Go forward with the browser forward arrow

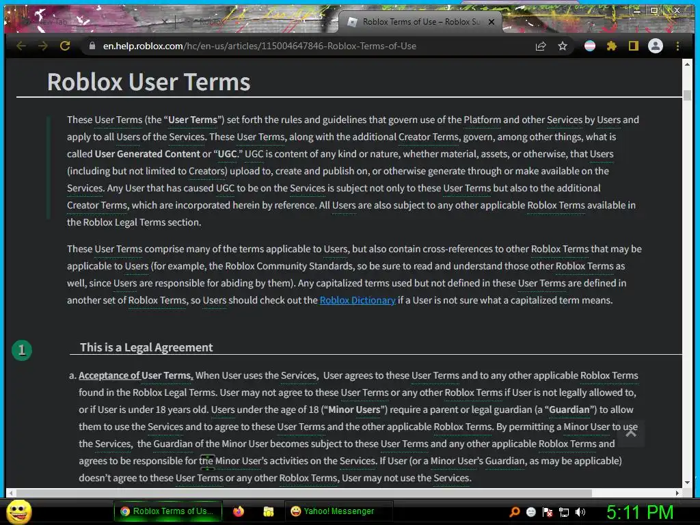pos(43,46)
